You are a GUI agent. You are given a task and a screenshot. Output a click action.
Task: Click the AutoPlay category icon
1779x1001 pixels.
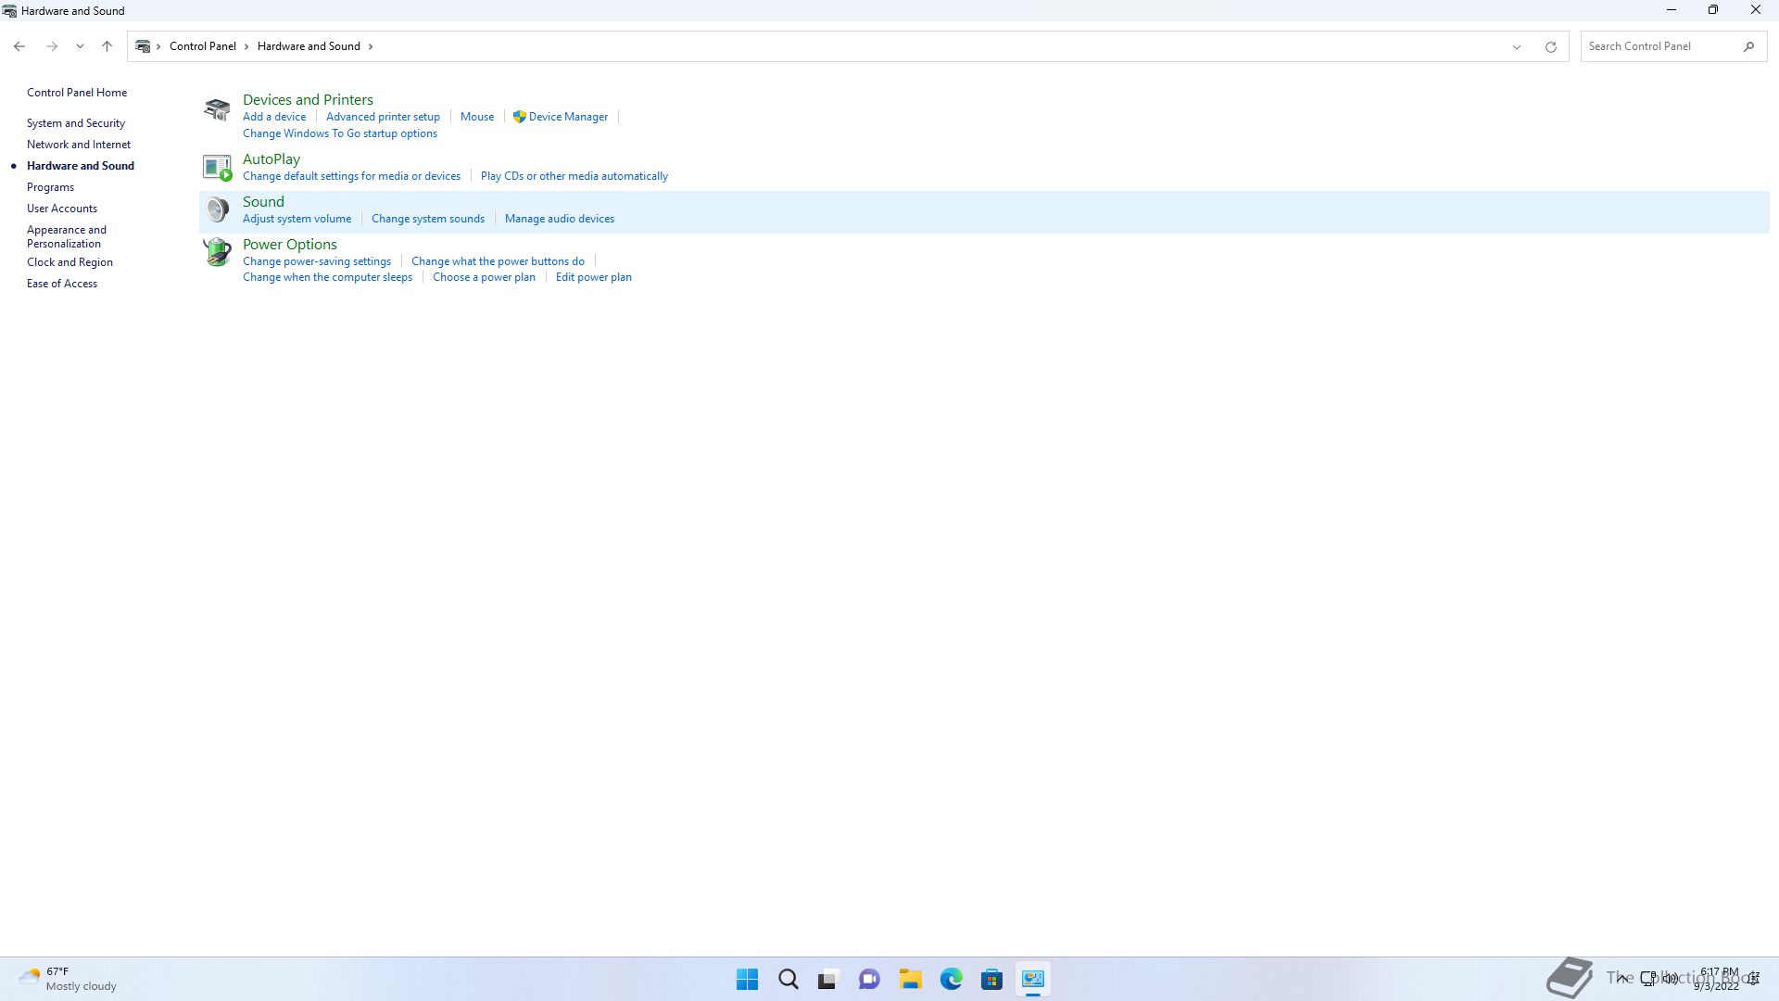[217, 168]
